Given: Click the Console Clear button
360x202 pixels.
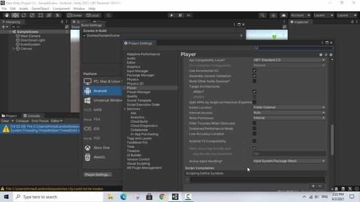Looking at the screenshot, I should [x=5, y=121].
